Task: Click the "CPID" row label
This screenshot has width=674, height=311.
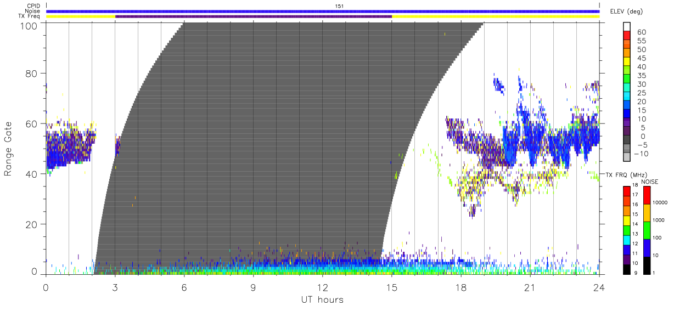Action: (x=33, y=6)
